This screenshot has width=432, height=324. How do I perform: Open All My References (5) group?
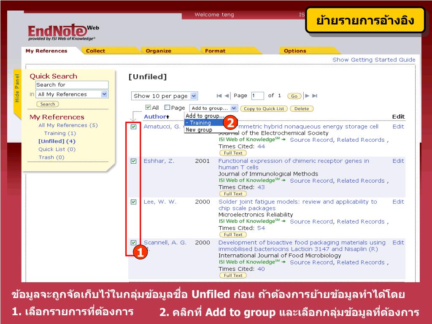pos(68,125)
